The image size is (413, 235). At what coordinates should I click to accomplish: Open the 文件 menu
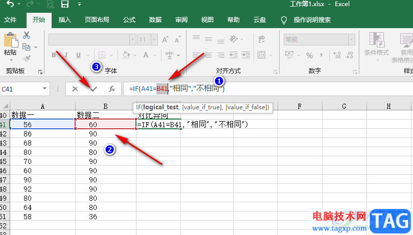coord(10,20)
